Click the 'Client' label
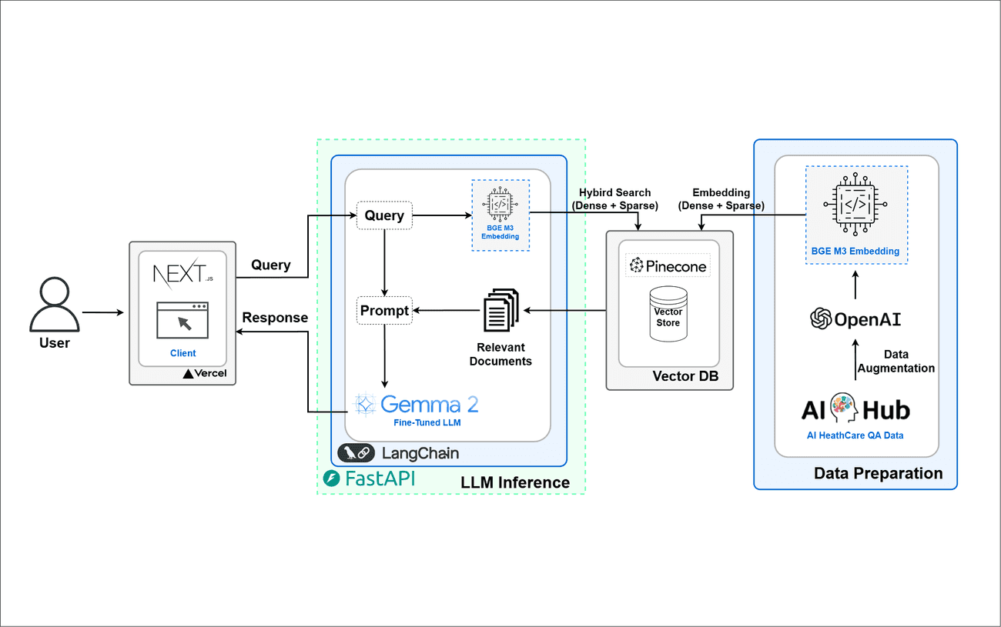 183,353
